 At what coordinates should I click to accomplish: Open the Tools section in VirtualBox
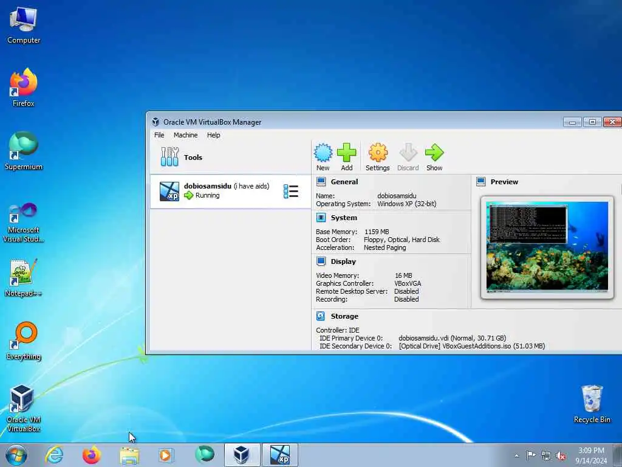click(230, 157)
